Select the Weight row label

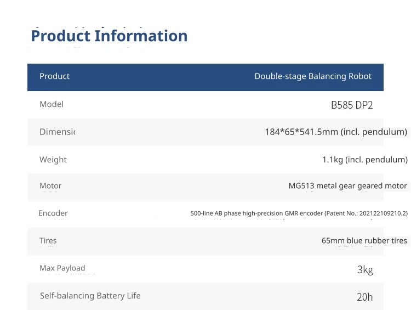[53, 160]
